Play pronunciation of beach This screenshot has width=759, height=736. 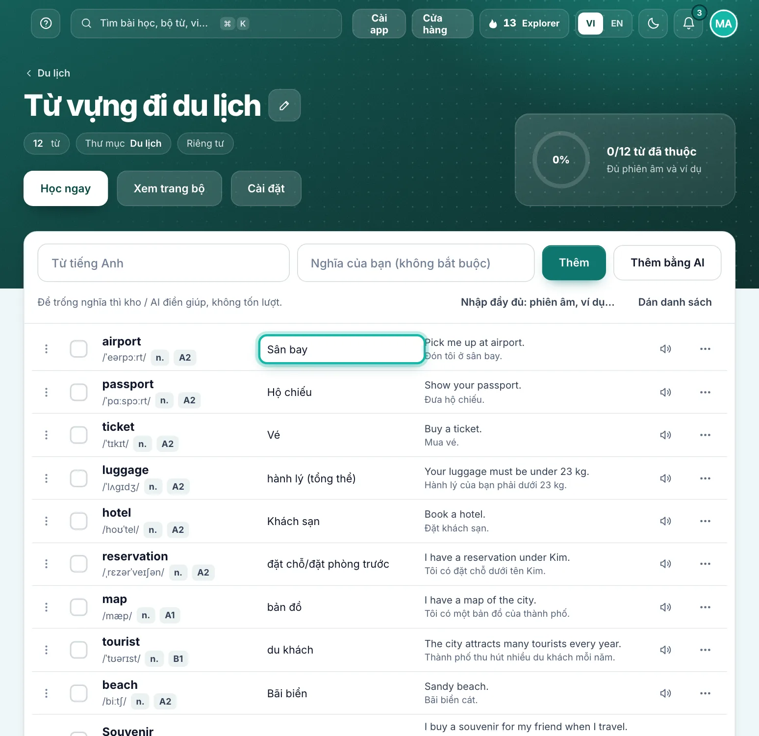665,693
